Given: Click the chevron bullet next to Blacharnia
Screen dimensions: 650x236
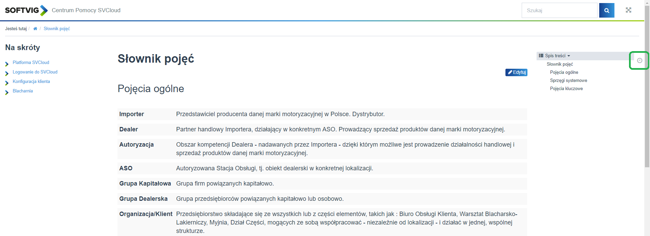Looking at the screenshot, I should coord(7,92).
